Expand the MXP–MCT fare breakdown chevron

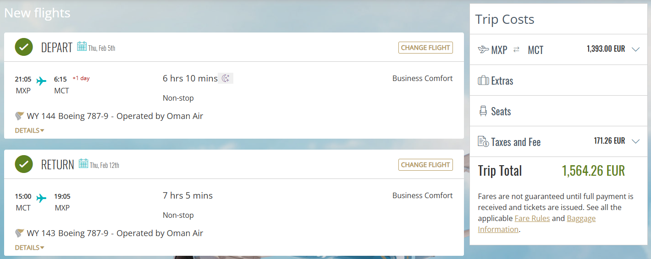[635, 49]
